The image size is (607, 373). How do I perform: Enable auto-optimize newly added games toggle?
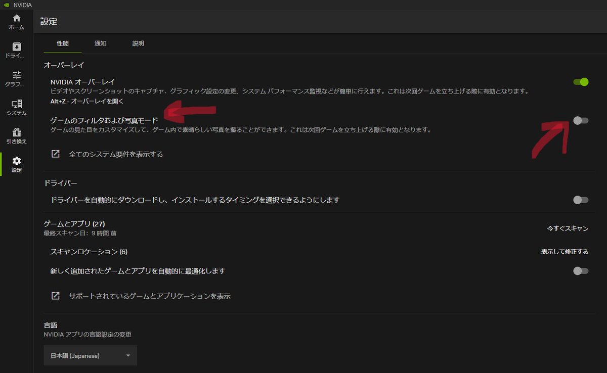pos(581,271)
